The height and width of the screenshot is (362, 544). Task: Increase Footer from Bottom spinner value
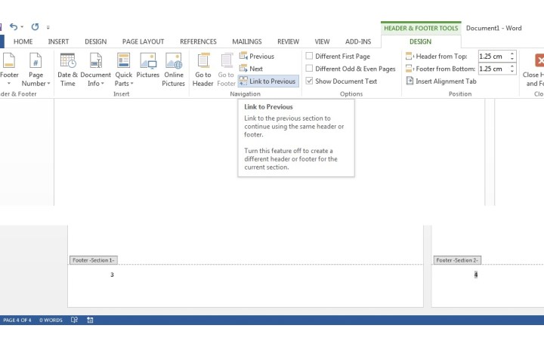pos(512,66)
